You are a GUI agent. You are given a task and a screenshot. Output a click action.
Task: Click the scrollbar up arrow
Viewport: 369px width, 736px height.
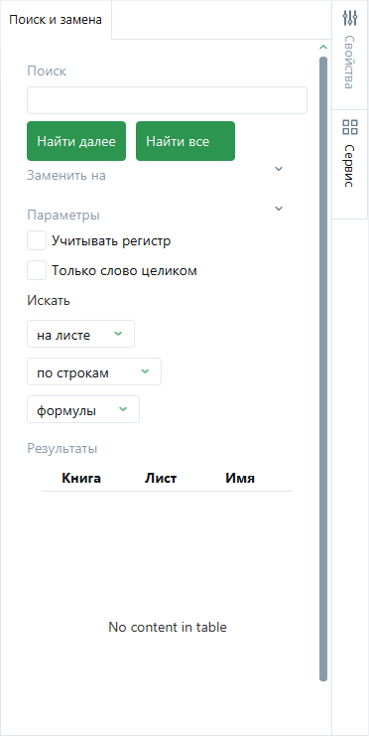click(322, 47)
